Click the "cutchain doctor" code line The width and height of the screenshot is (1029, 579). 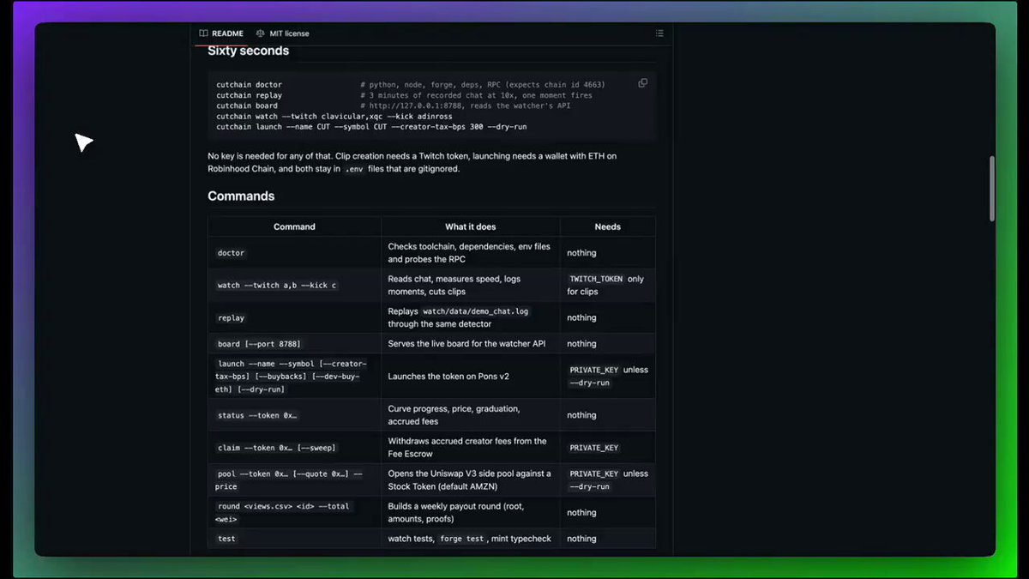(249, 85)
